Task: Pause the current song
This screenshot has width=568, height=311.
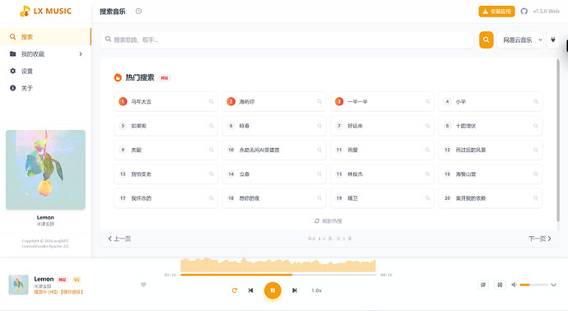Action: pyautogui.click(x=272, y=290)
